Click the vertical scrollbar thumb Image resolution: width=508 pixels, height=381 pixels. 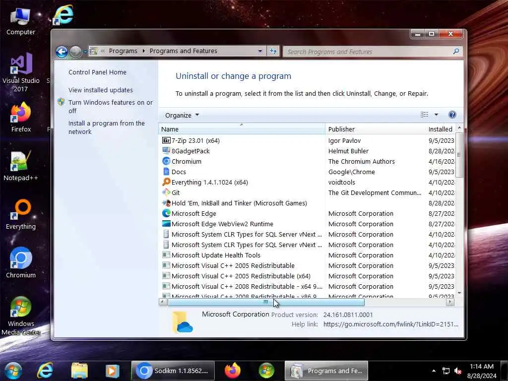[x=459, y=155]
